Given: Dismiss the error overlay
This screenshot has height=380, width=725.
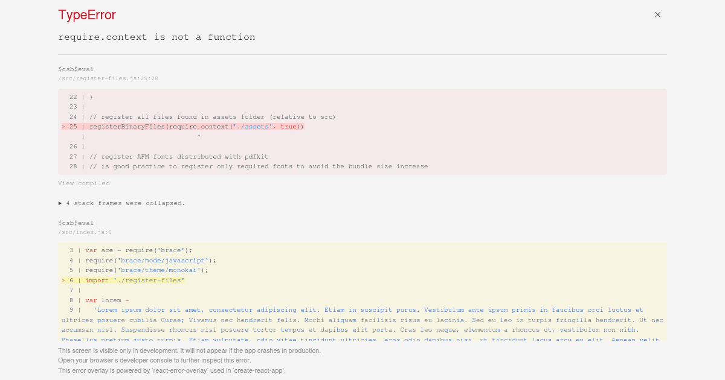Looking at the screenshot, I should point(657,14).
